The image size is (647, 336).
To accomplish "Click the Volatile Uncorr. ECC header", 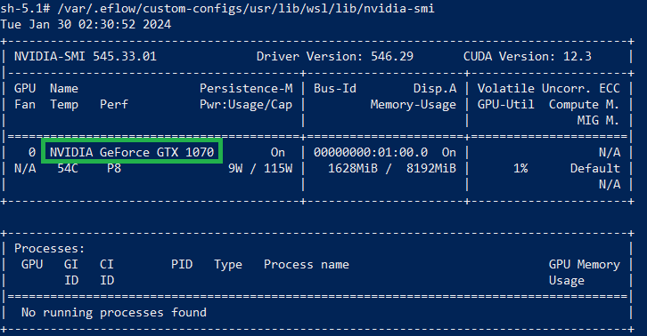I will click(548, 89).
